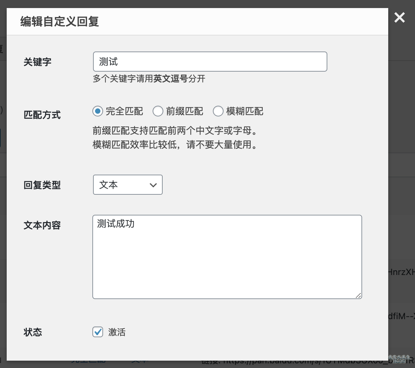Click the textarea resize handle corner
Image resolution: width=415 pixels, height=368 pixels.
point(358,295)
